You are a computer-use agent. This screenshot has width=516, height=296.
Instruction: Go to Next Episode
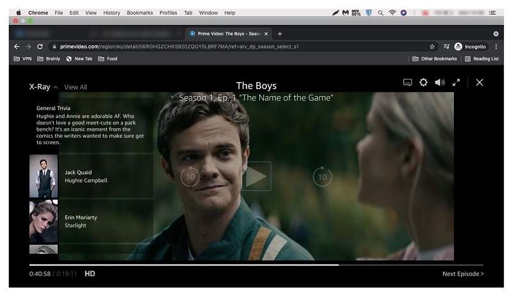click(x=463, y=274)
